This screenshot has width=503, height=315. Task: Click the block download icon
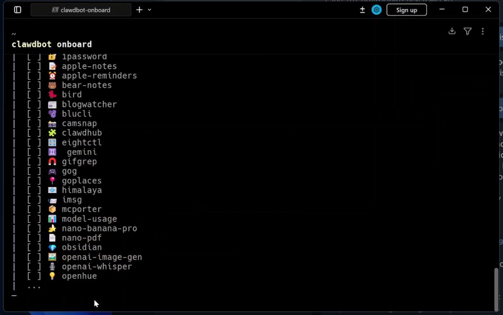452,31
